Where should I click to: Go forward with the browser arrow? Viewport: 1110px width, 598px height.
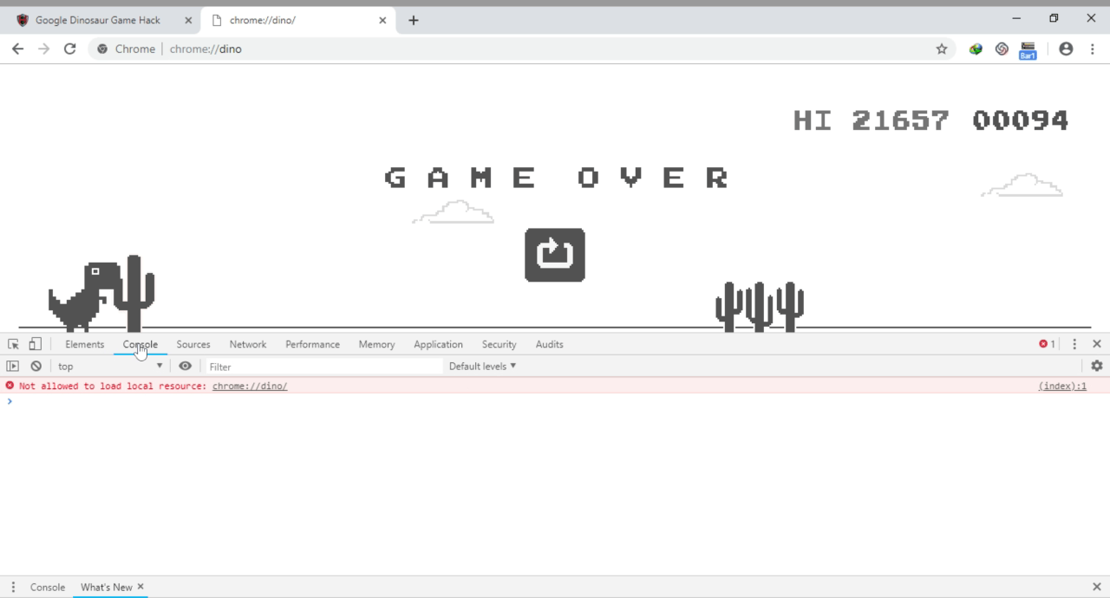point(43,49)
